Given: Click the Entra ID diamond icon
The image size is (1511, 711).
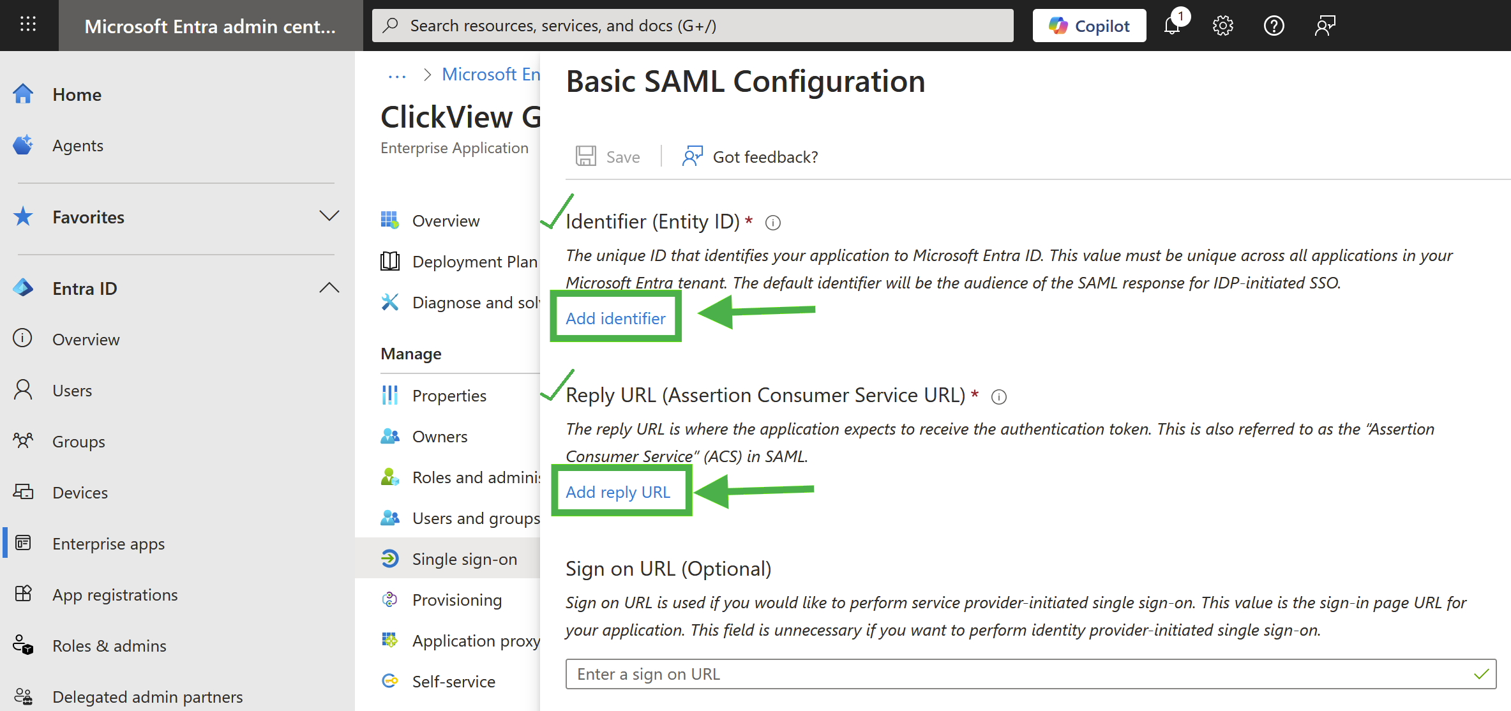Looking at the screenshot, I should (x=23, y=288).
